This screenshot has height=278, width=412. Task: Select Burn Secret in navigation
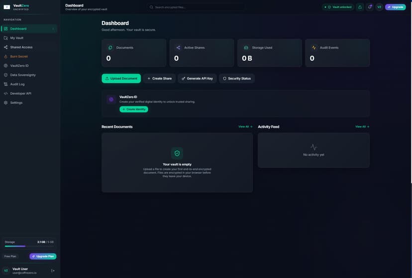coord(29,56)
